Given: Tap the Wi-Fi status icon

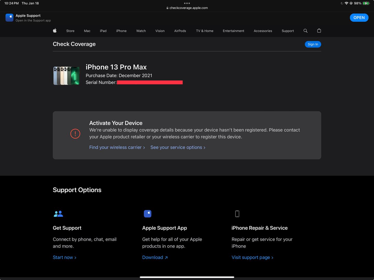Looking at the screenshot, I should coord(346,3).
